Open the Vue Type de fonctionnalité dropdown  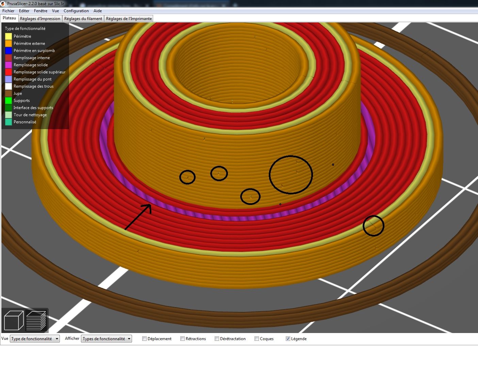pos(35,339)
